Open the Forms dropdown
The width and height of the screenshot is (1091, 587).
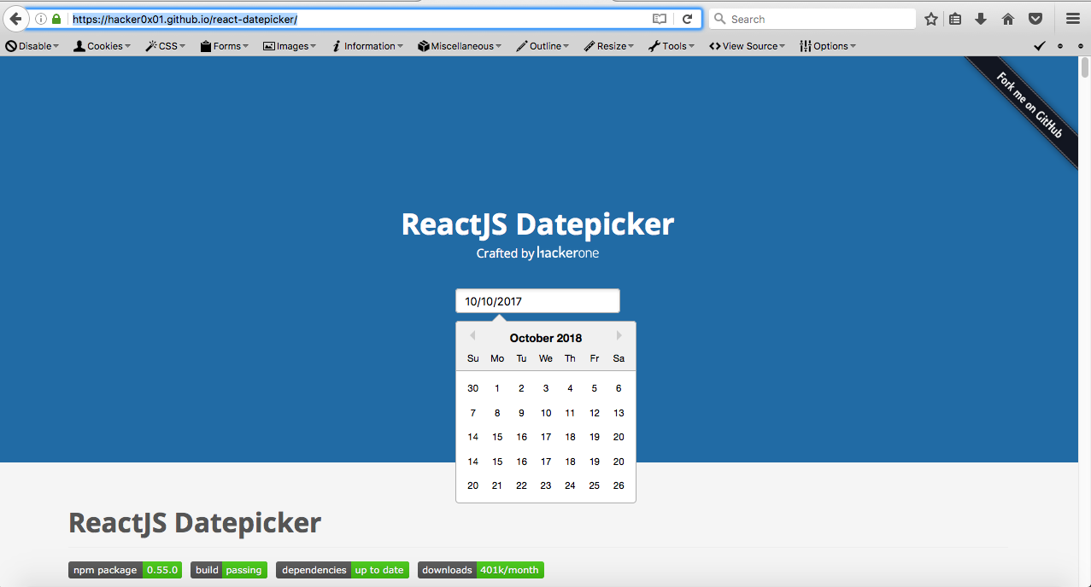pos(225,46)
